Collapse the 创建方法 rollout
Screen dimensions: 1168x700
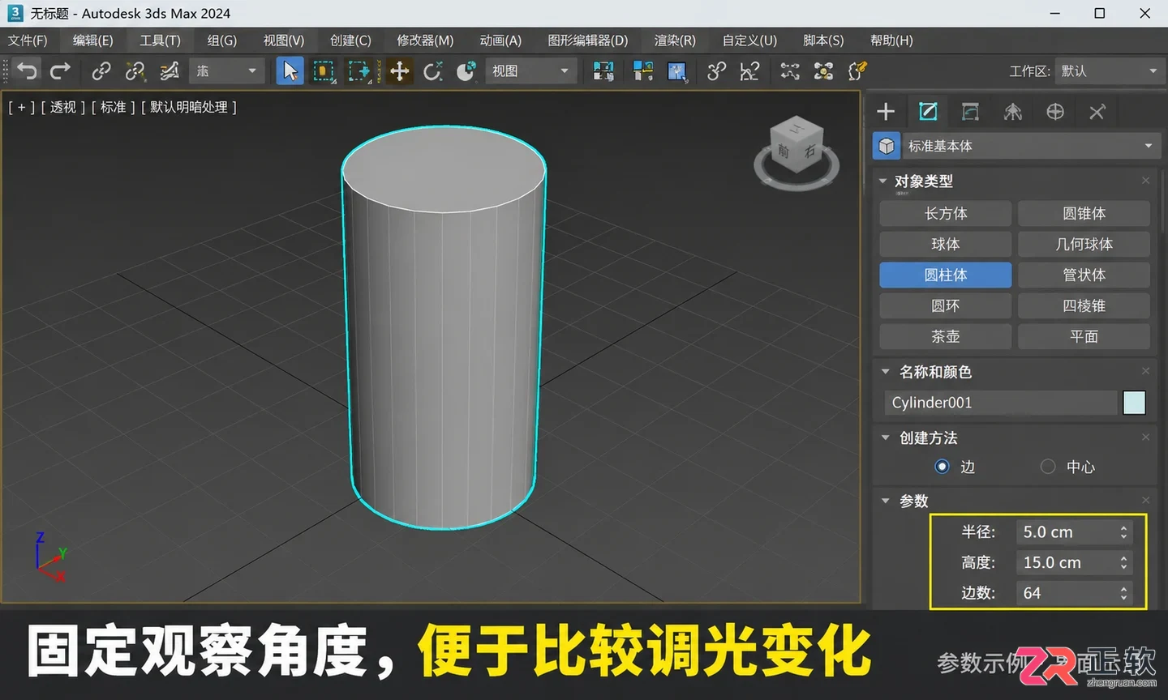pos(885,437)
